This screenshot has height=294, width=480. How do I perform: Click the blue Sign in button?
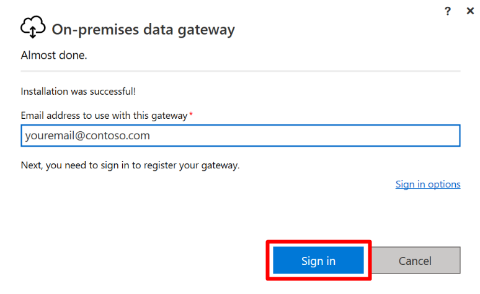point(318,261)
